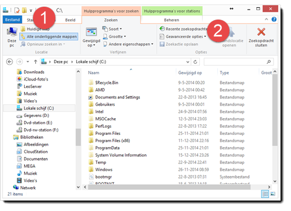Refresh the folder view
The width and height of the screenshot is (291, 211).
[x=195, y=62]
